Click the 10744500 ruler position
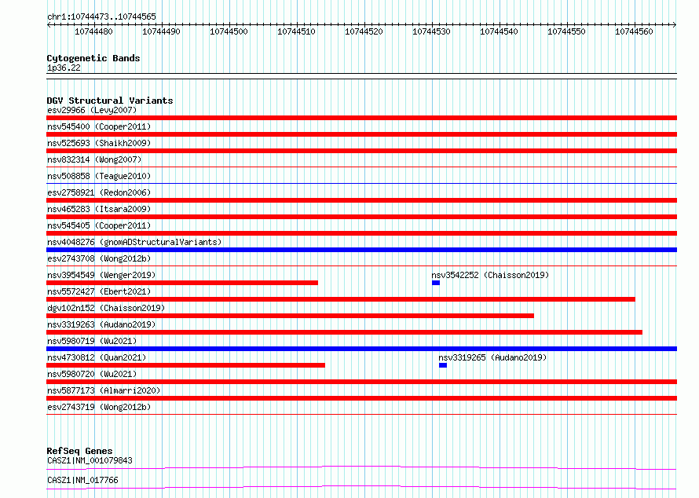The width and height of the screenshot is (699, 498). point(229,31)
